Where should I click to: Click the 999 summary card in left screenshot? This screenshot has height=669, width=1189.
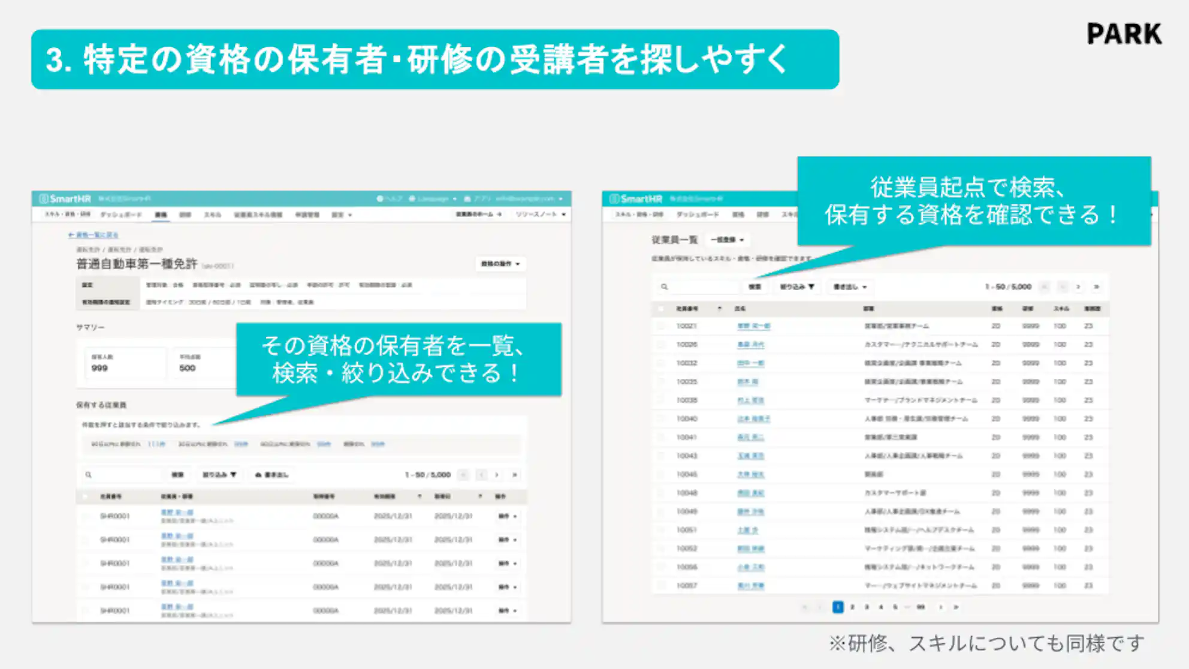(125, 363)
